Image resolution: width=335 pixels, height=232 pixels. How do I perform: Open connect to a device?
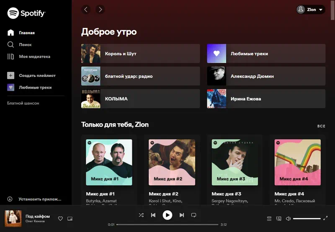click(279, 219)
